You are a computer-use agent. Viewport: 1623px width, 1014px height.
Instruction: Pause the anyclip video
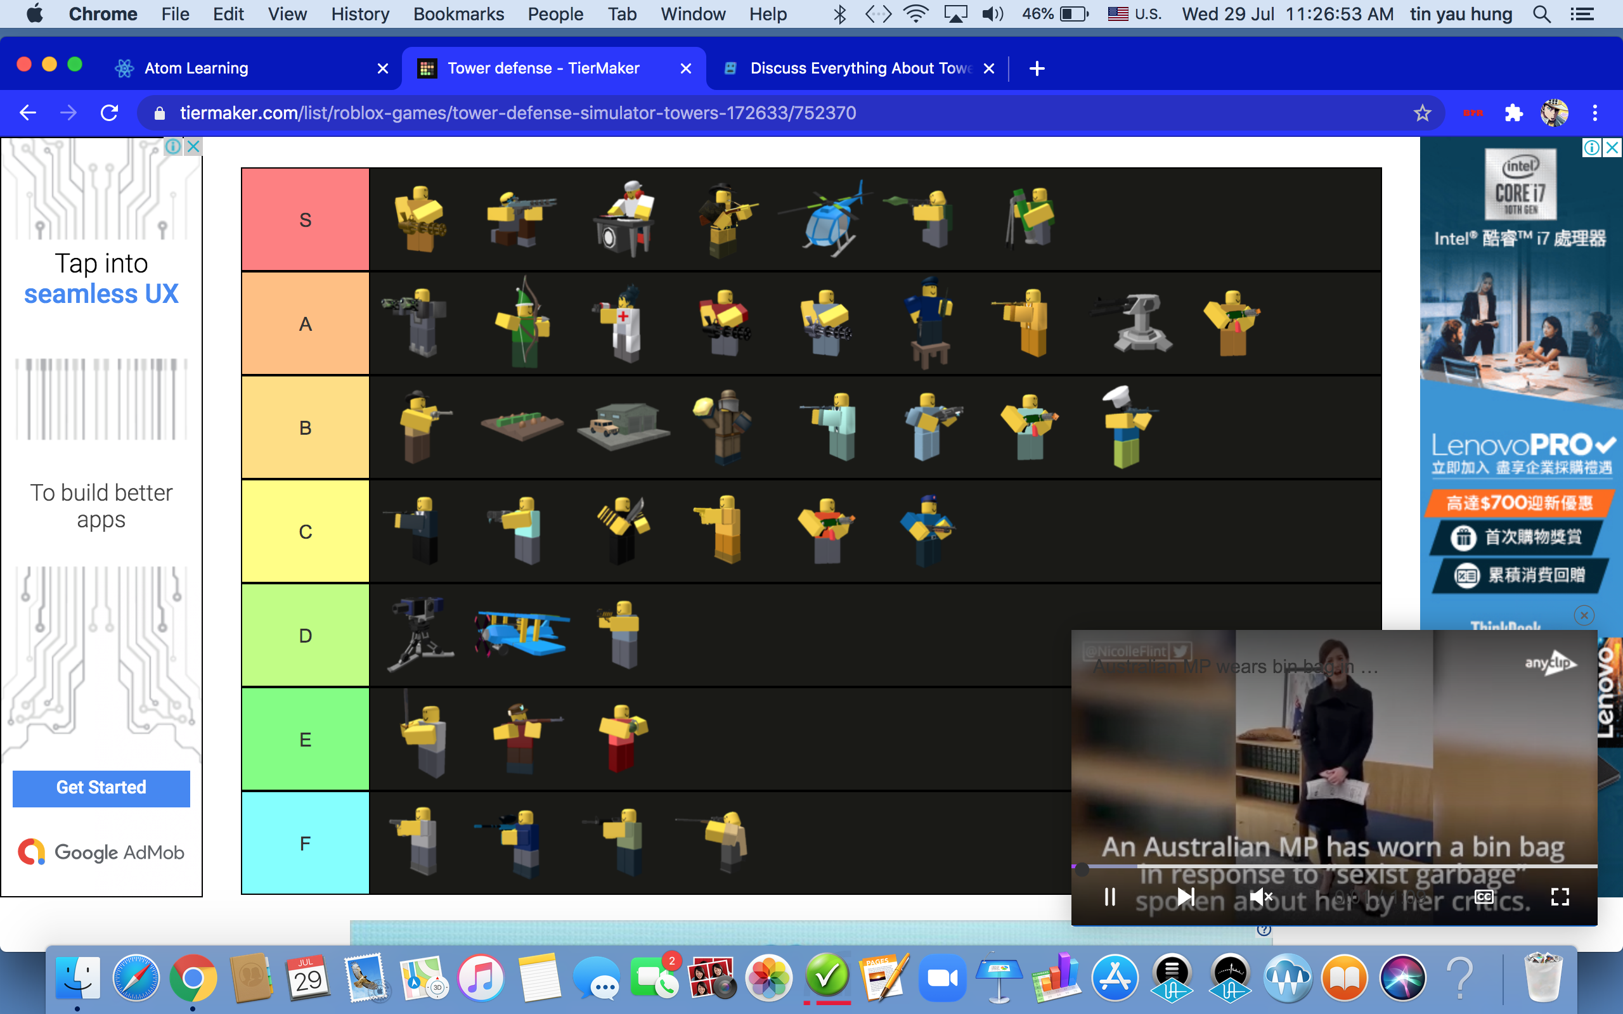(x=1110, y=897)
